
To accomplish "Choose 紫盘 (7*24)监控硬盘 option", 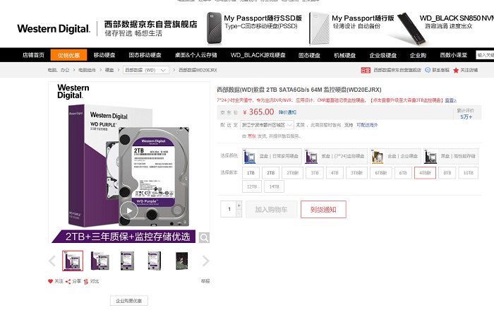I will click(x=336, y=156).
